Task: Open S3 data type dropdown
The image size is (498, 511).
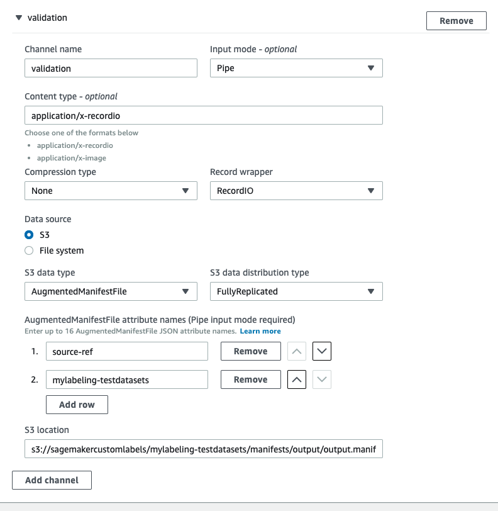Action: [x=111, y=291]
